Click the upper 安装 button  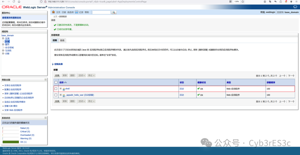(57, 75)
